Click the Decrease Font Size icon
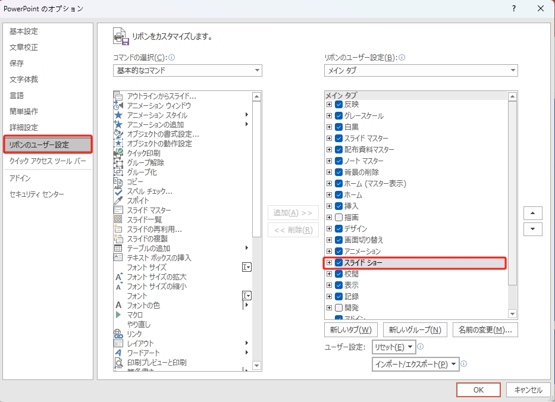The height and width of the screenshot is (402, 555). pyautogui.click(x=119, y=286)
